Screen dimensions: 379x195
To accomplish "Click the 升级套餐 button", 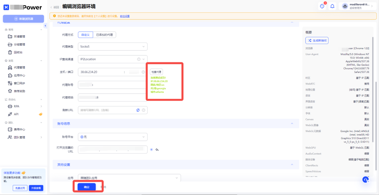I will point(36,188).
